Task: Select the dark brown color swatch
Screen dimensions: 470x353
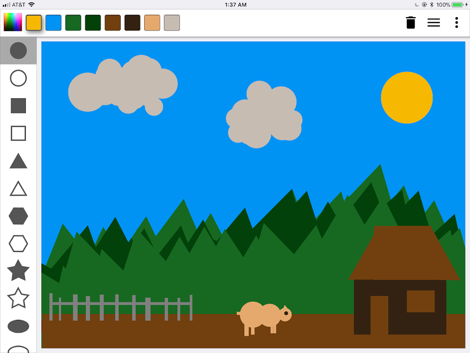Action: click(132, 22)
